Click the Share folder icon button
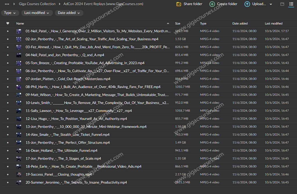Image resolution: width=297 pixels, height=194 pixels. coord(179,4)
